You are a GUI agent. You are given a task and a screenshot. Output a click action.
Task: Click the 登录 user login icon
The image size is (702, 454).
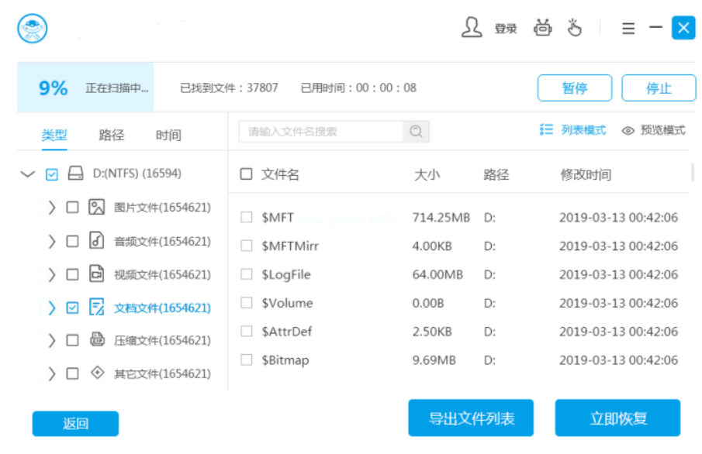472,26
